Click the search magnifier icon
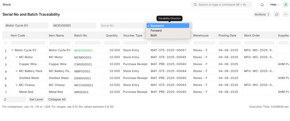 [195, 5]
